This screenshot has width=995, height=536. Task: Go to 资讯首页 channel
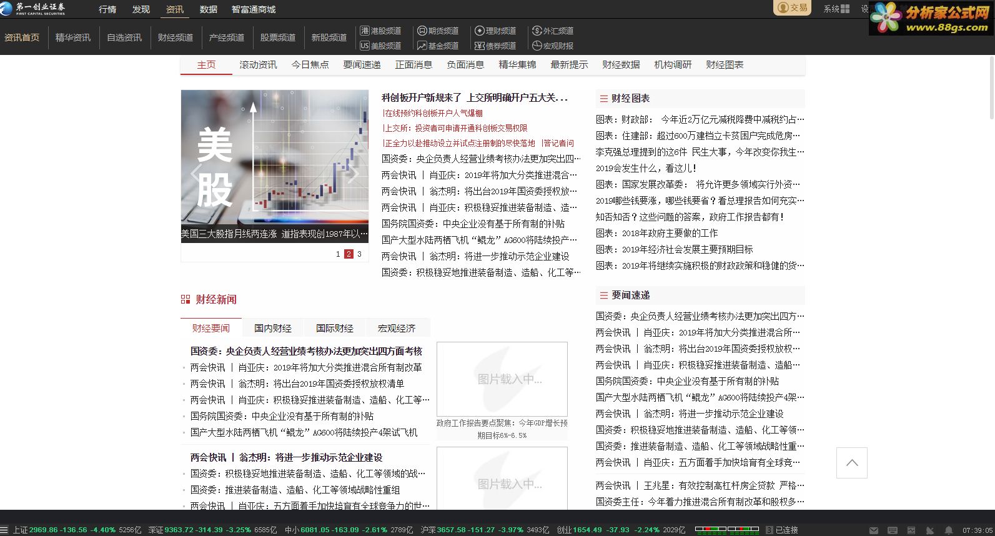point(22,37)
